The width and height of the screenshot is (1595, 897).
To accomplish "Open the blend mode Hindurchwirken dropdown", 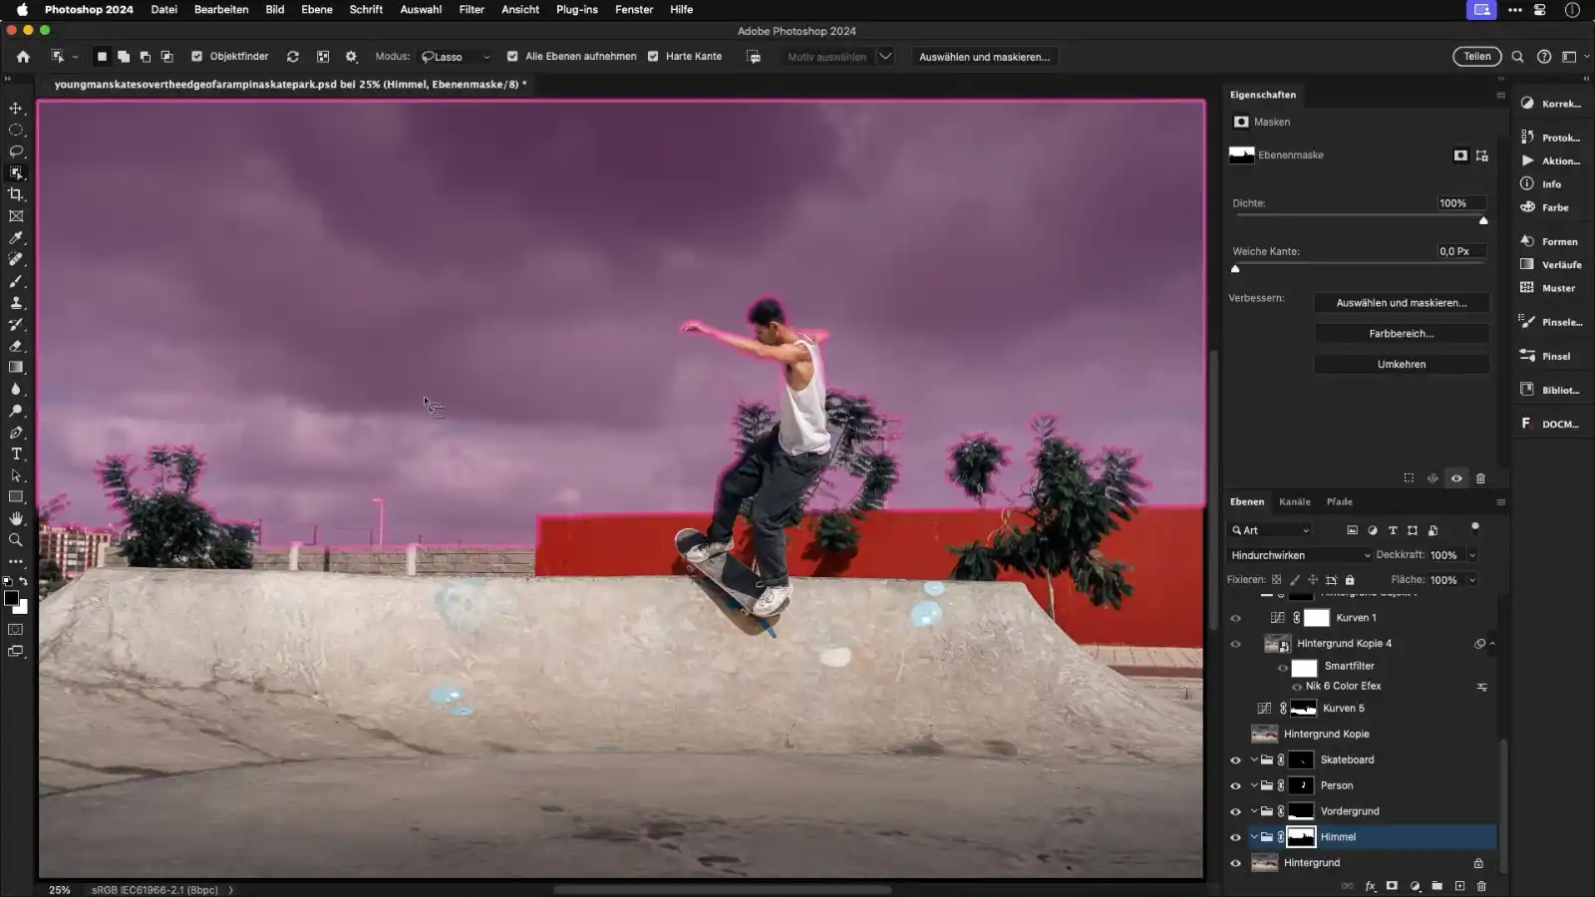I will (1300, 555).
